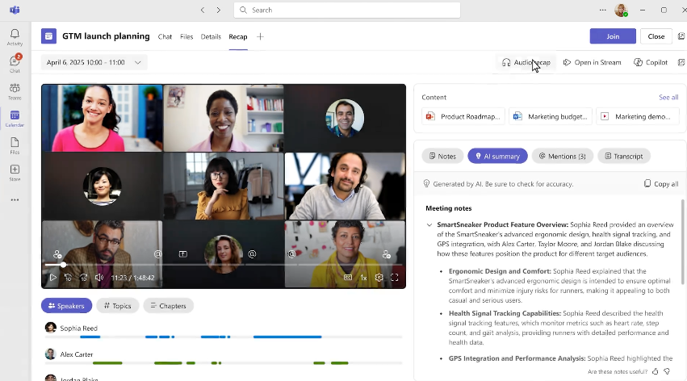
Task: Switch to the Transcript tab
Action: tap(624, 156)
